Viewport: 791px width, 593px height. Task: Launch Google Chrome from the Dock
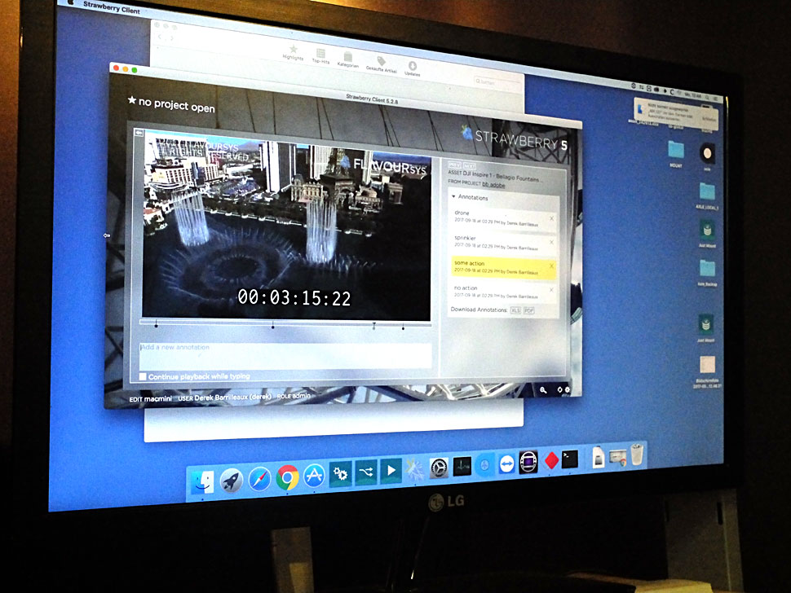287,477
